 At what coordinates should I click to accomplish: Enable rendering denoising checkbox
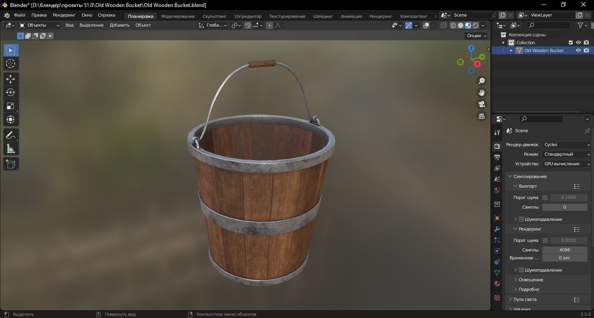click(x=521, y=270)
